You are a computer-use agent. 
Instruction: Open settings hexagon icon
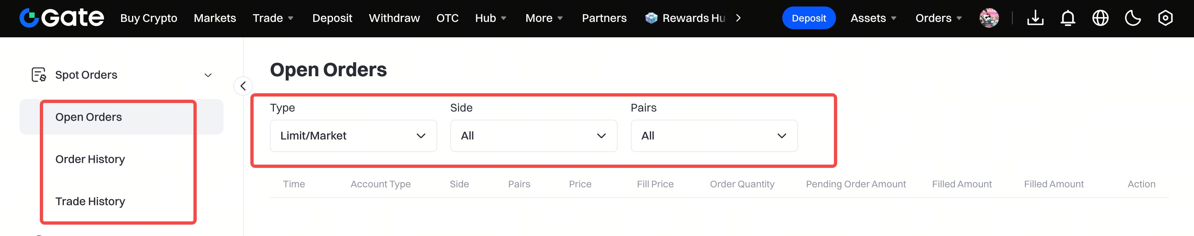coord(1165,18)
